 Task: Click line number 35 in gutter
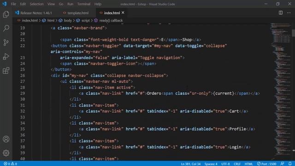click(23, 129)
